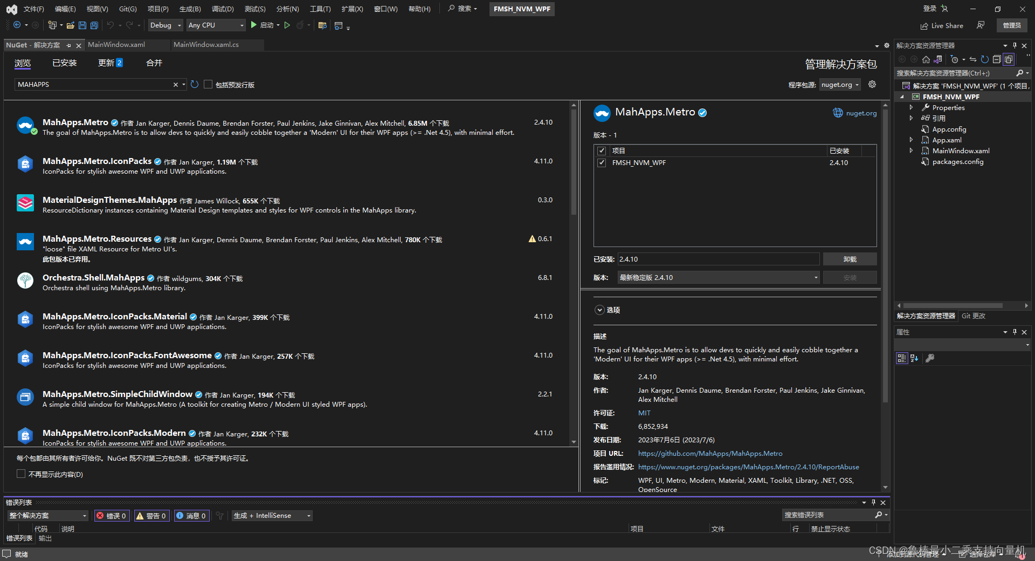
Task: Open the nuget.org package source dropdown
Action: (x=840, y=85)
